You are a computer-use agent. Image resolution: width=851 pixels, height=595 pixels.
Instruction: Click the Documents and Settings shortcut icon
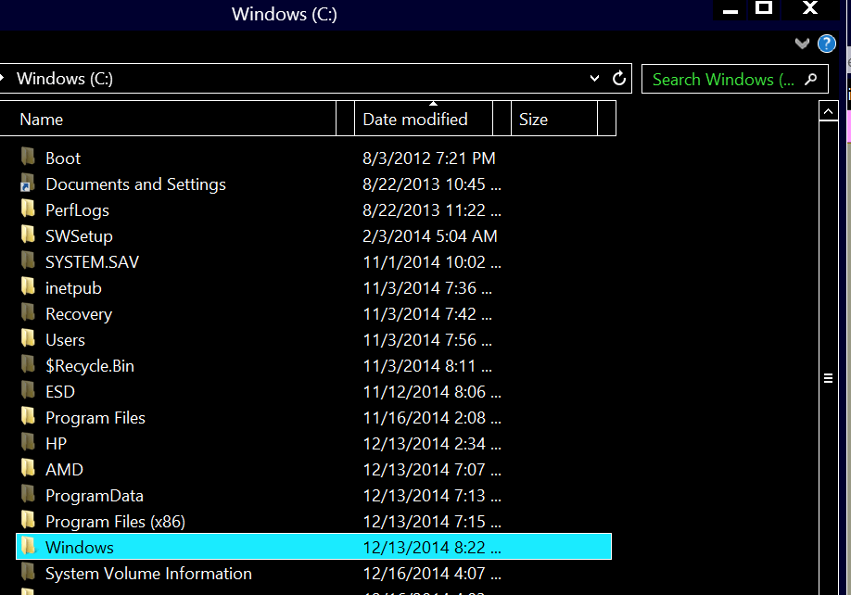pos(28,184)
